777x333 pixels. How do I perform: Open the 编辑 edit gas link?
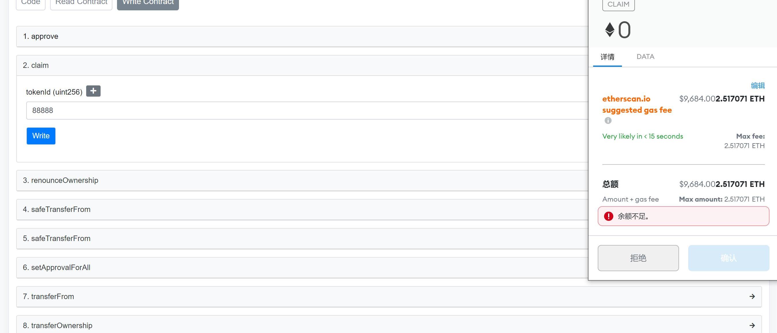(757, 85)
